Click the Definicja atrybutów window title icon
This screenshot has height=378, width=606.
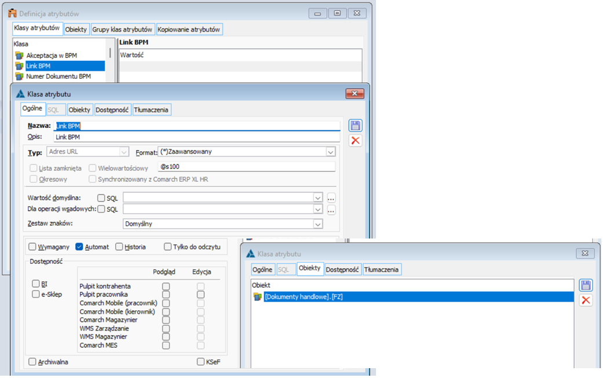click(12, 13)
